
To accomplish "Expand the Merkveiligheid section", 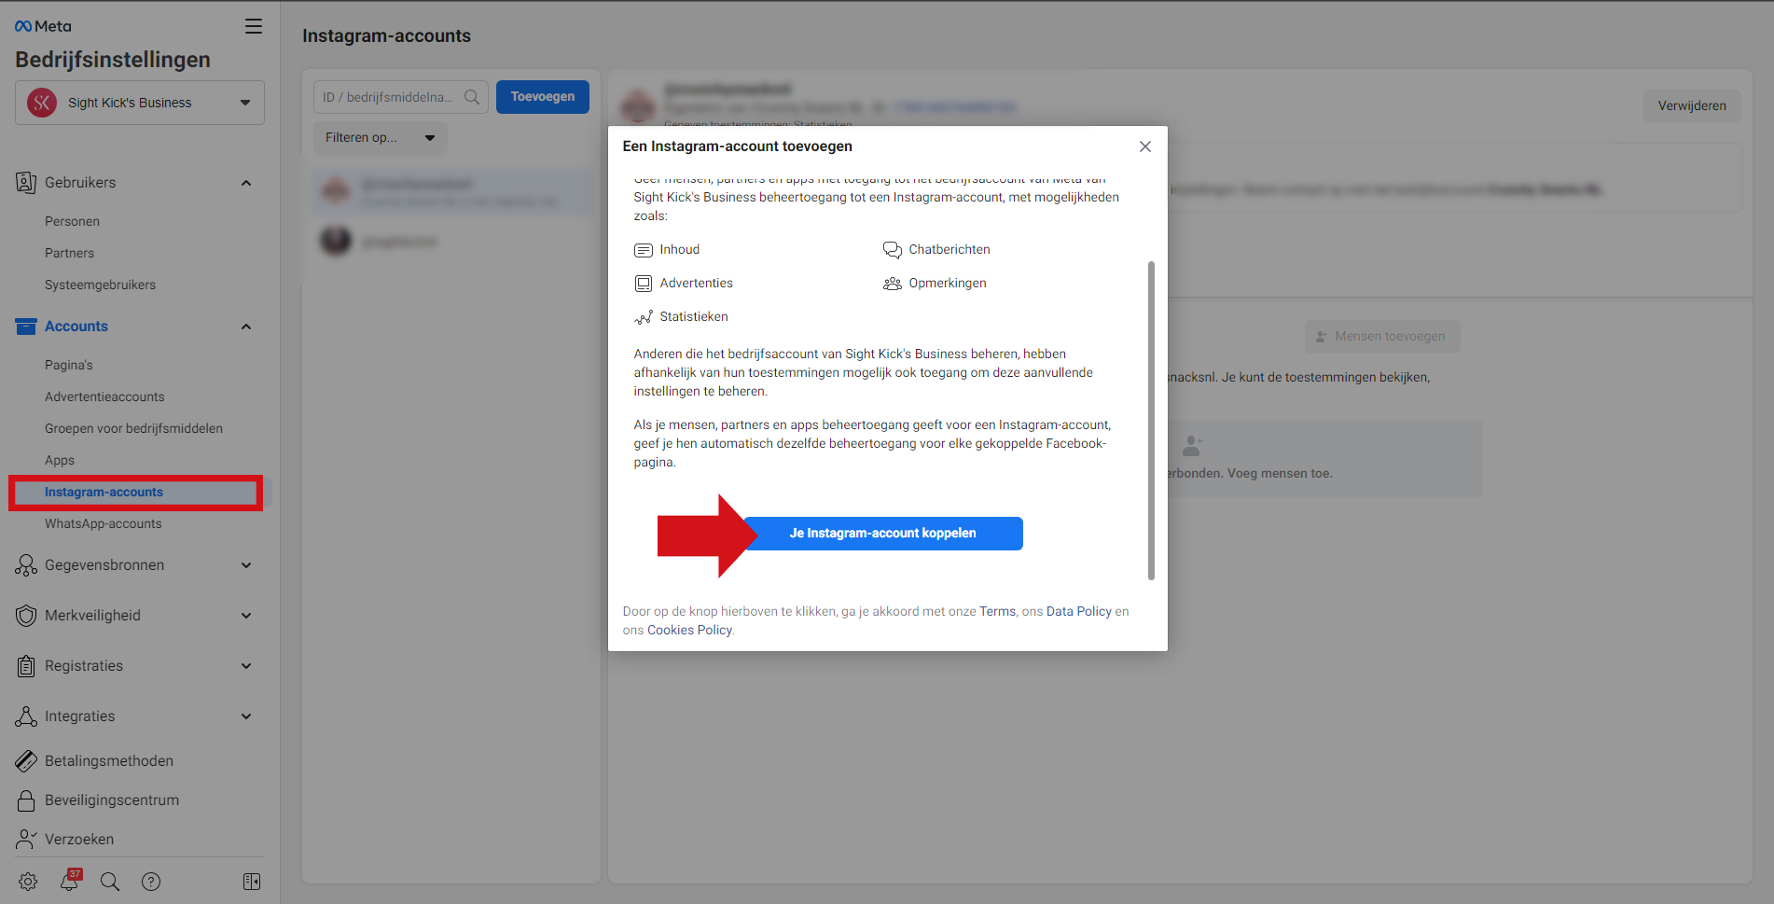I will coord(246,616).
